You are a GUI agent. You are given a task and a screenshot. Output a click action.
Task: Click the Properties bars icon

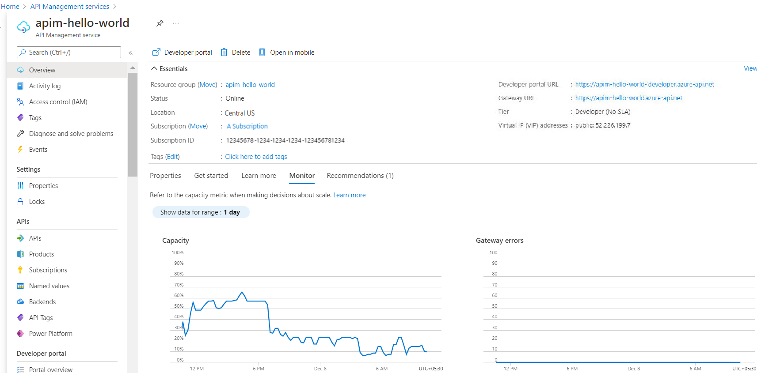(x=20, y=186)
